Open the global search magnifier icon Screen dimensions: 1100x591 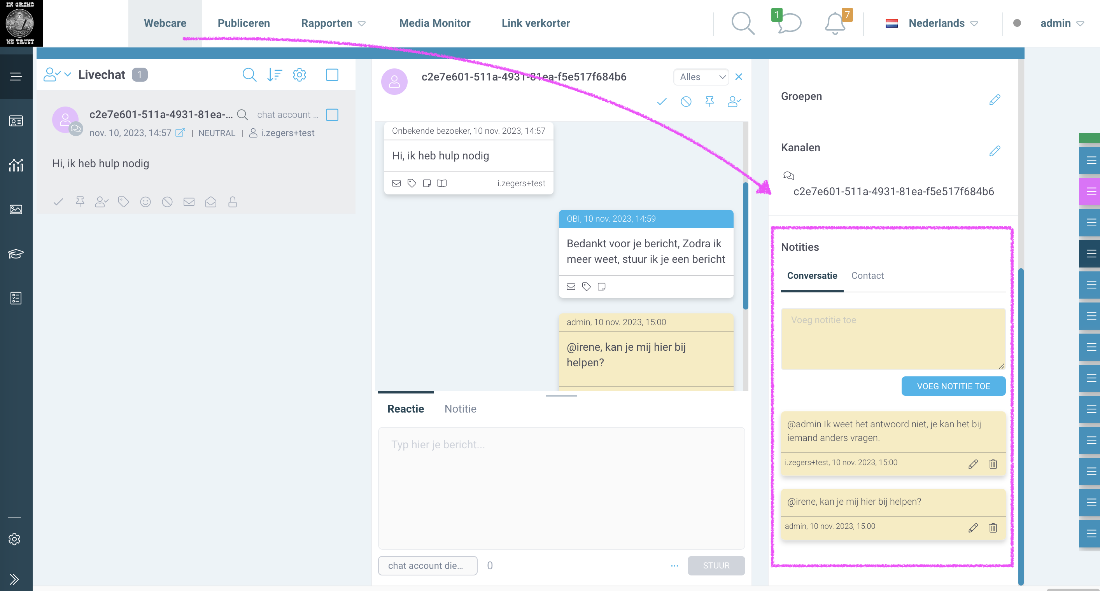tap(743, 23)
